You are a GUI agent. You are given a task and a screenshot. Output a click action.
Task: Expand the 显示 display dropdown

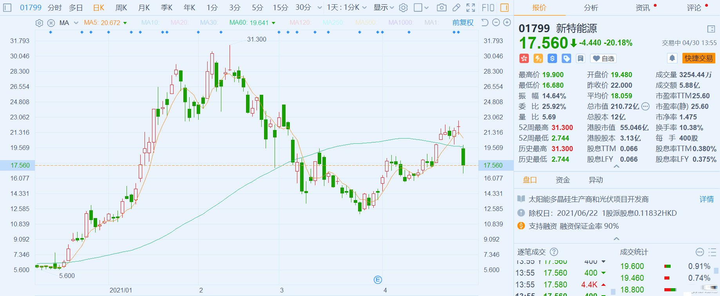384,7
